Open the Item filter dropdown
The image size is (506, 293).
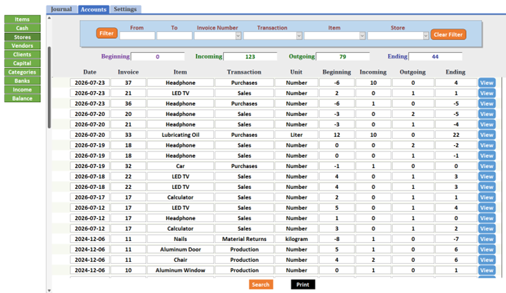tap(362, 36)
